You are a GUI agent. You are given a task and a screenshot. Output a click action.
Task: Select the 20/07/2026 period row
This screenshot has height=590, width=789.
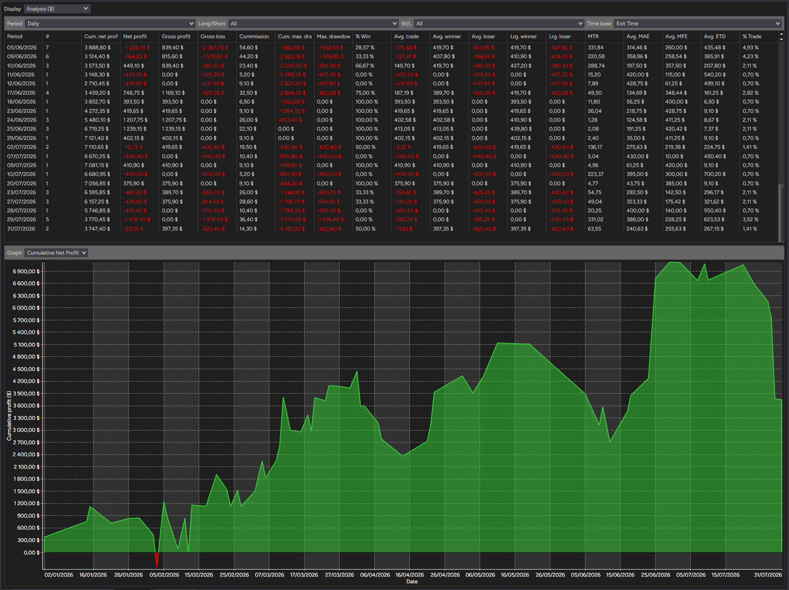391,183
